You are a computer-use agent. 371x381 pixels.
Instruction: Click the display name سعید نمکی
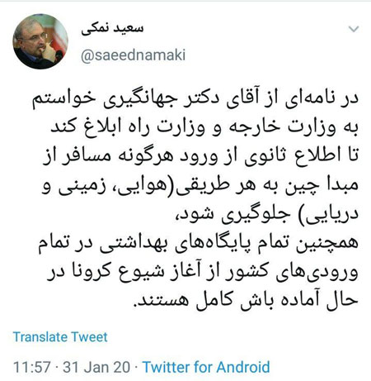tap(112, 30)
